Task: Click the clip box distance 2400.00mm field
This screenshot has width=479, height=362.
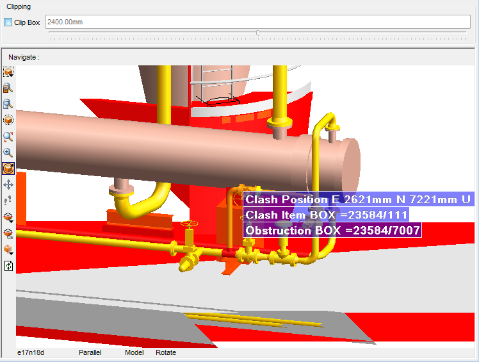Action: click(x=258, y=22)
